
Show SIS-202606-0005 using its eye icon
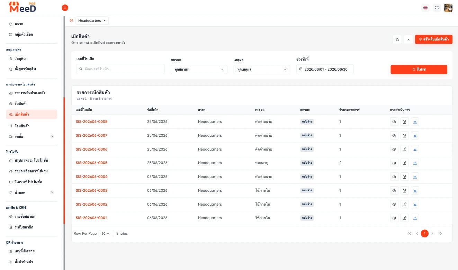(394, 163)
